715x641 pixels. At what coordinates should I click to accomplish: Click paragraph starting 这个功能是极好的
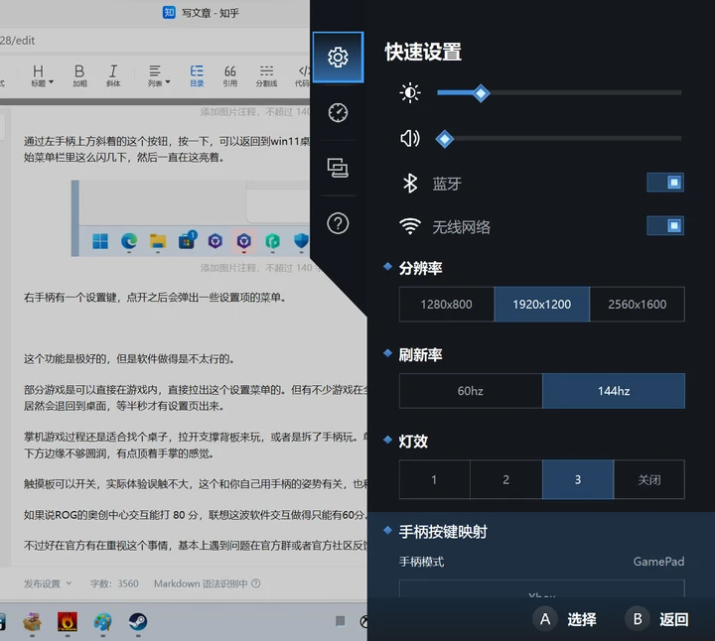(129, 359)
